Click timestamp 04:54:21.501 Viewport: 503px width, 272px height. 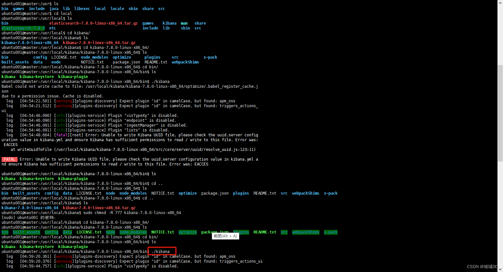pos(36,101)
